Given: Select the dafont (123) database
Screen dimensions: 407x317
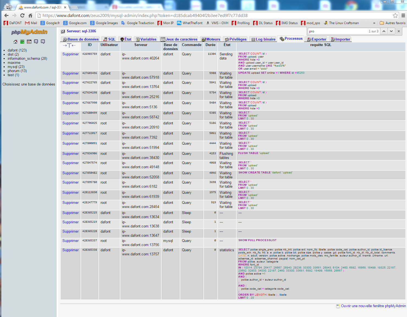Looking at the screenshot, I should pos(17,50).
